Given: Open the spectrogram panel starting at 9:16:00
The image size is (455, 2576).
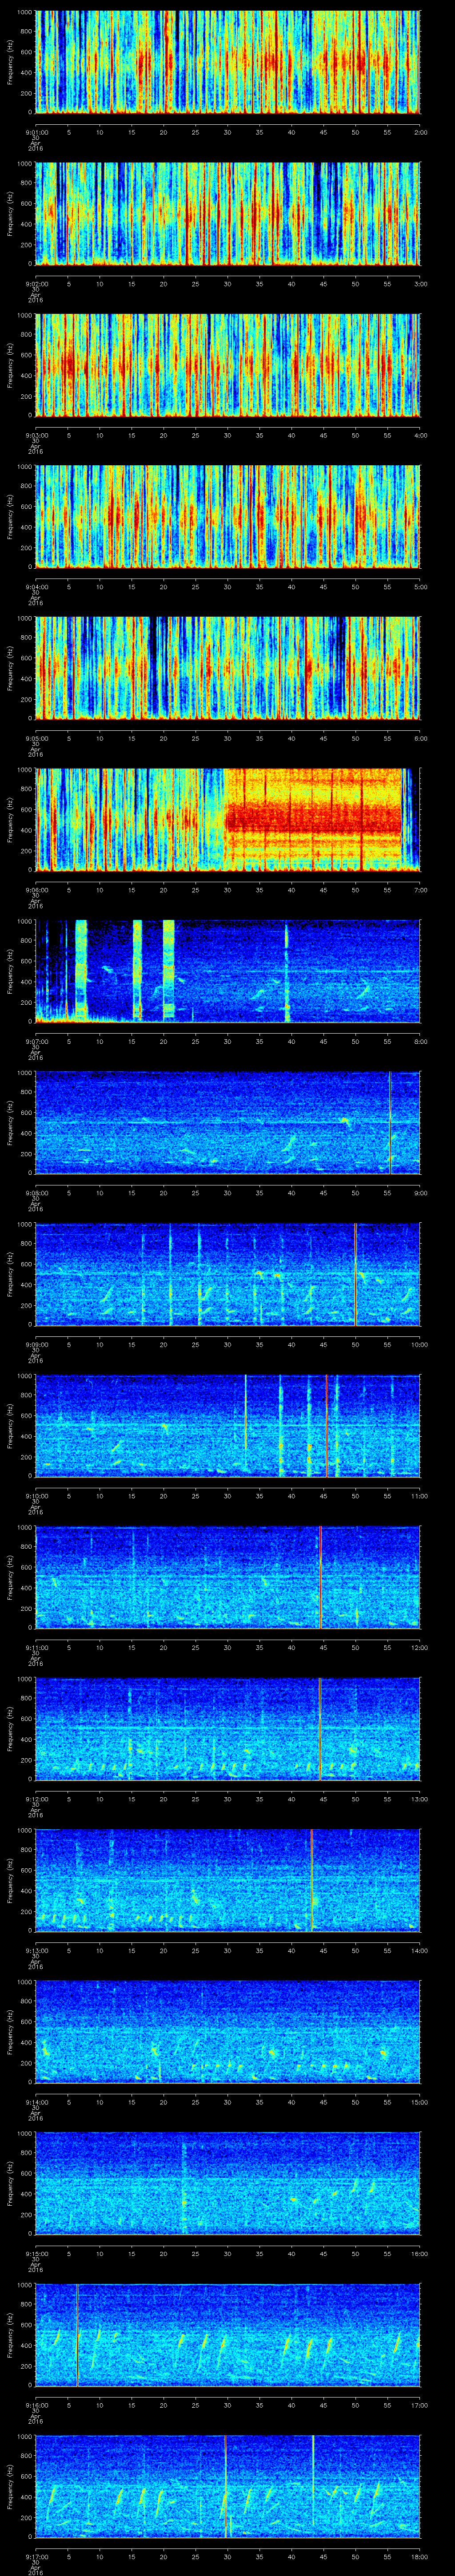Looking at the screenshot, I should point(228,2335).
